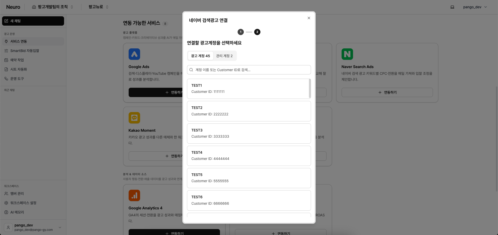Click the Naver Search Ads card title
The image size is (498, 235).
tap(357, 67)
